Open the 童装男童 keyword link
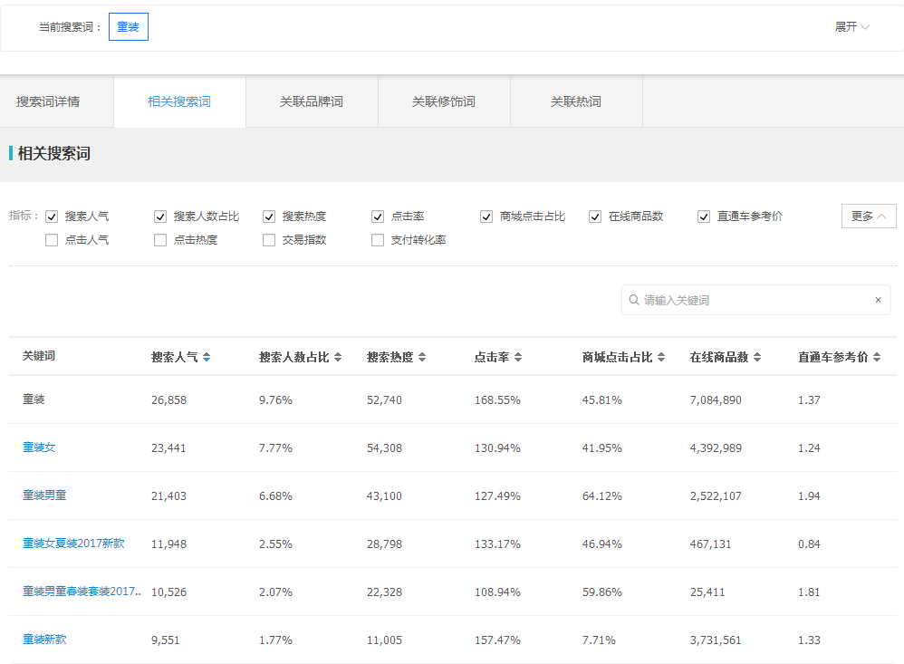Screen dimensions: 904x664 click(x=44, y=496)
